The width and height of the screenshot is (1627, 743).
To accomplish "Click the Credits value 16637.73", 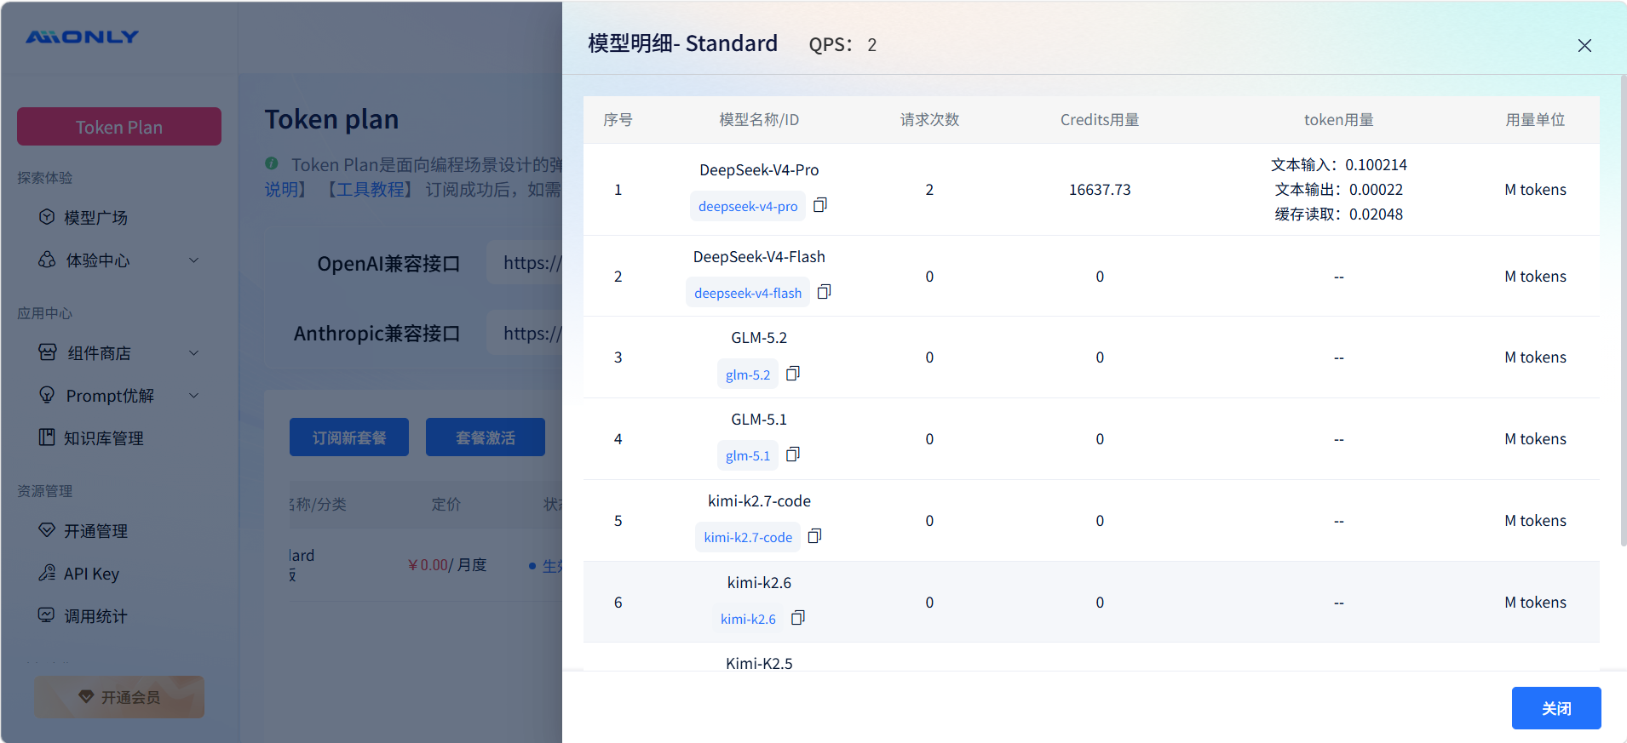I will click(1100, 190).
